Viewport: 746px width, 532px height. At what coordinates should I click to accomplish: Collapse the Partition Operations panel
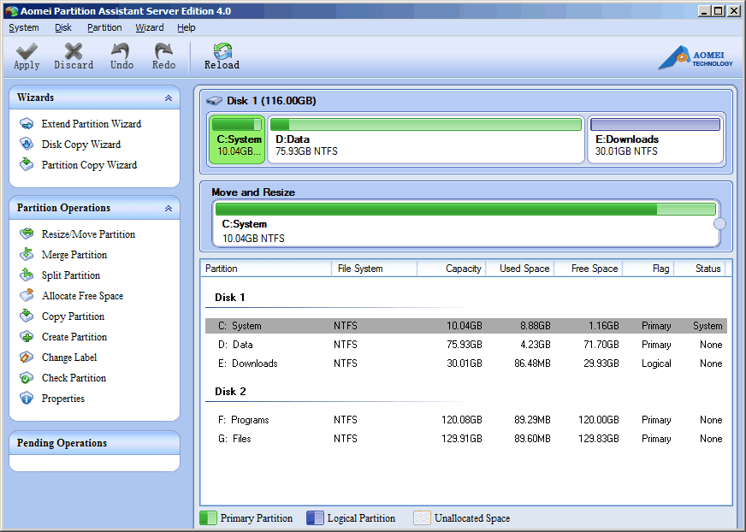click(169, 209)
